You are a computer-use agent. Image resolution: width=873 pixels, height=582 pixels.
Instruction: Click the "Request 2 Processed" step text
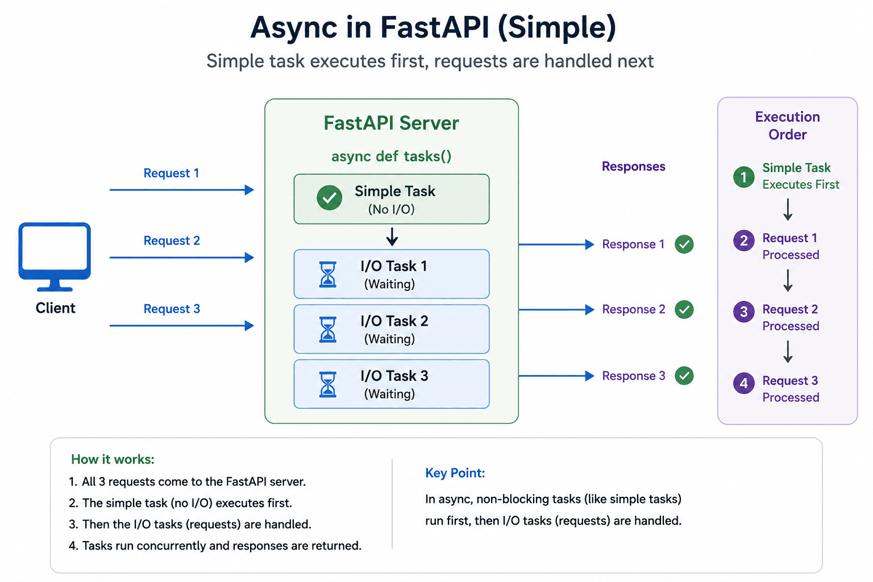click(x=791, y=318)
